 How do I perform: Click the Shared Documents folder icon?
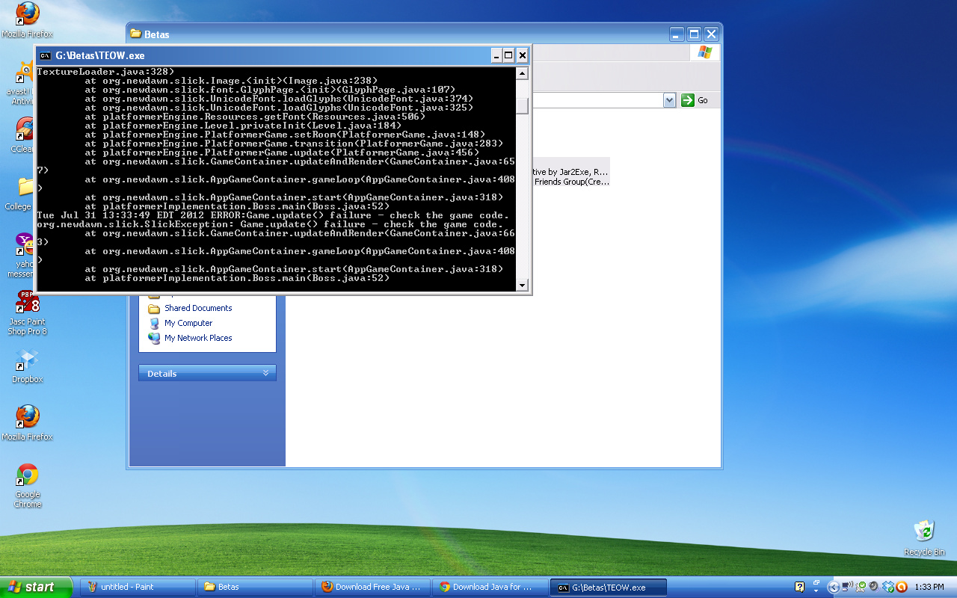[x=154, y=308]
